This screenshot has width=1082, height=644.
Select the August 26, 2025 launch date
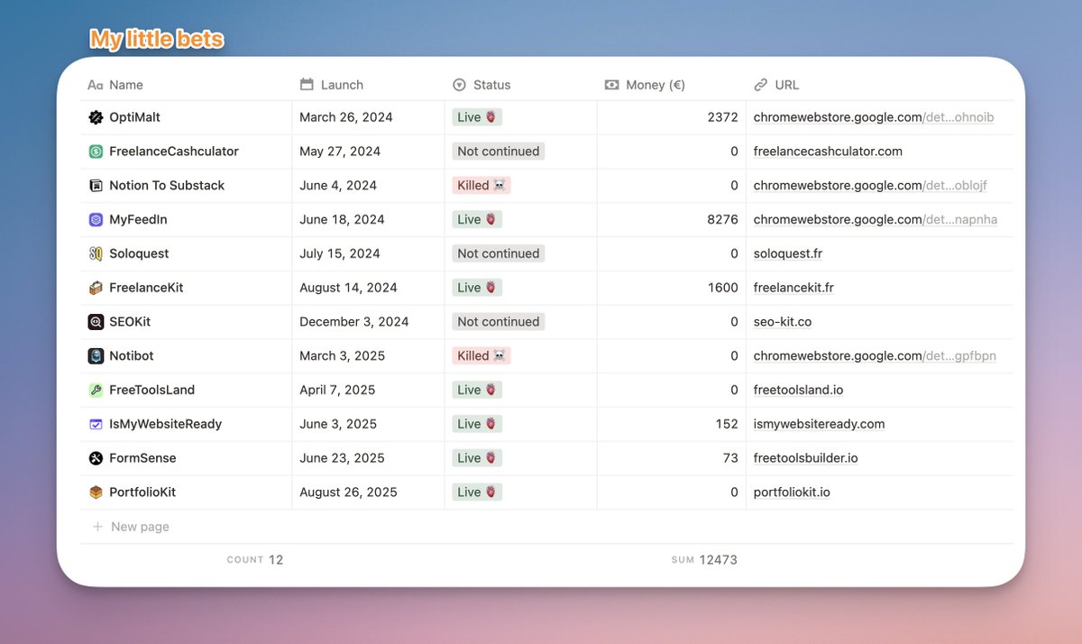[348, 492]
